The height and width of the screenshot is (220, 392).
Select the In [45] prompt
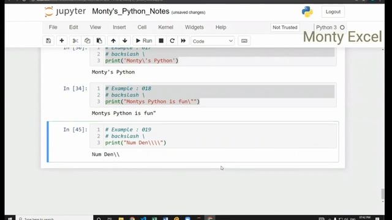(75, 130)
